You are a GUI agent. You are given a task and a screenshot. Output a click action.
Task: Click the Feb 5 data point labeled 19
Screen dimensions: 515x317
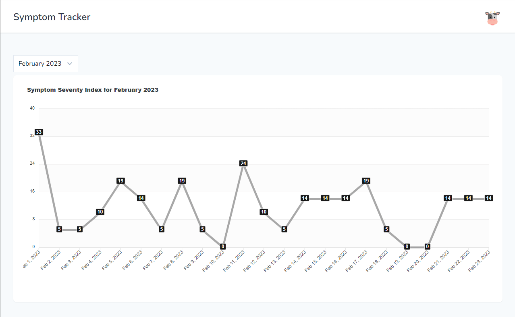coord(120,181)
